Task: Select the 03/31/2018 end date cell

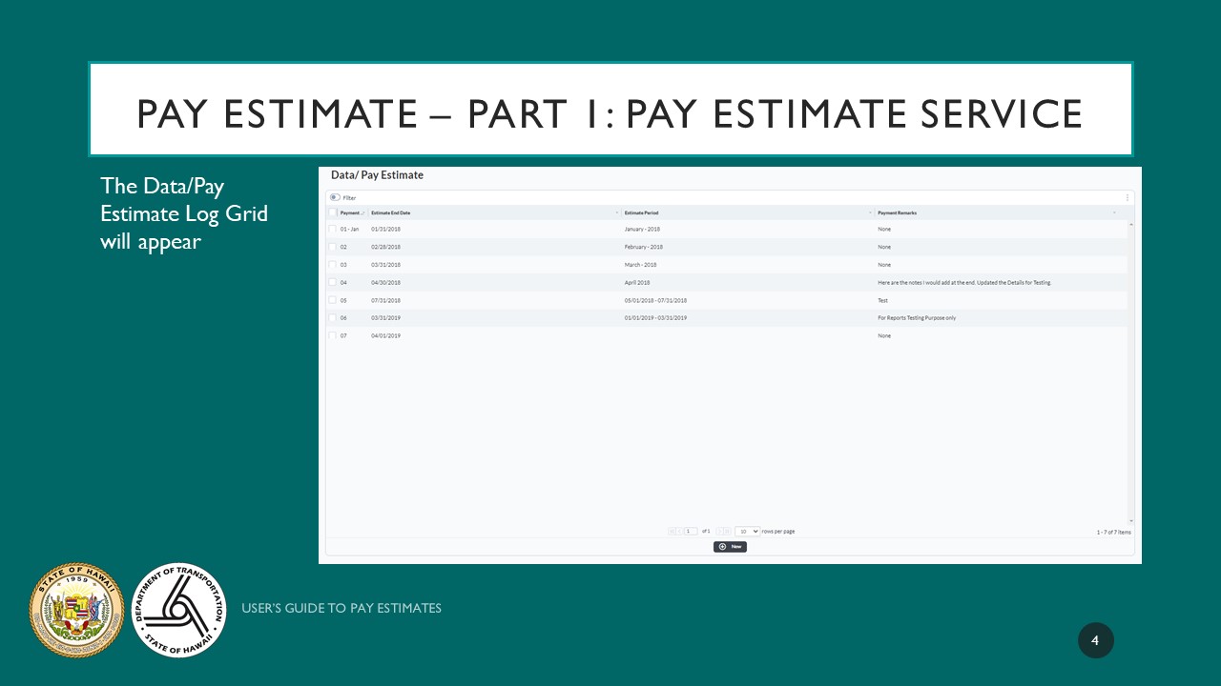Action: click(x=385, y=265)
